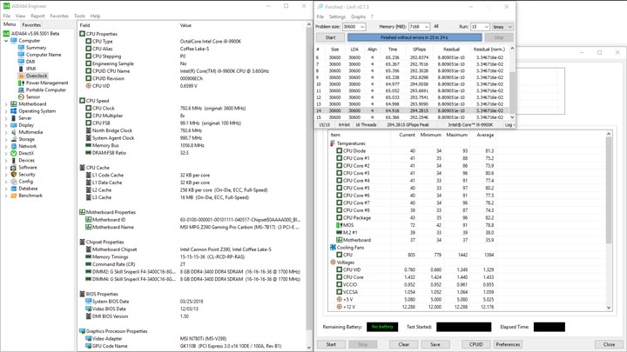Open the Graphs menu in LinX
Viewport: 627px width, 352px height.
tap(358, 17)
